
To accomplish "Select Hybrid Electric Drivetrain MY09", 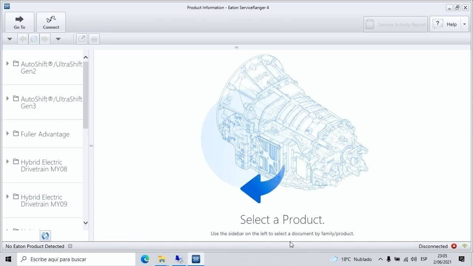I will (x=44, y=201).
